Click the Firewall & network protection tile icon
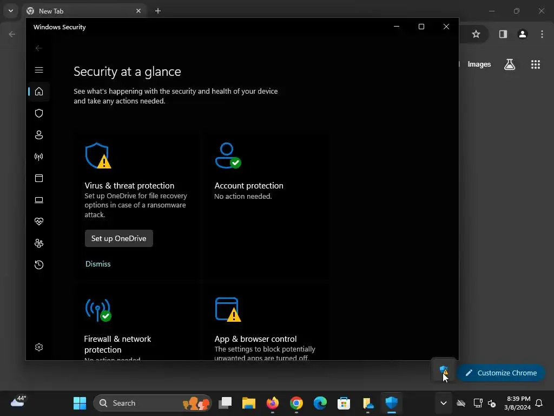The height and width of the screenshot is (416, 554). tap(98, 310)
